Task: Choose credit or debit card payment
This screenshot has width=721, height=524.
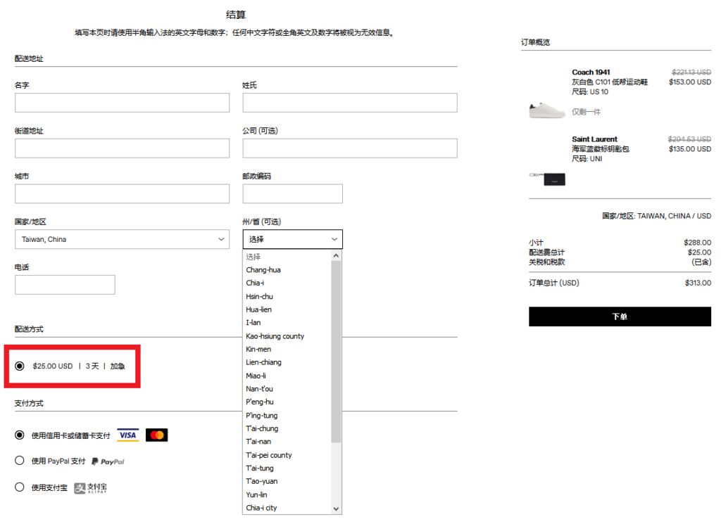Action: coord(19,435)
